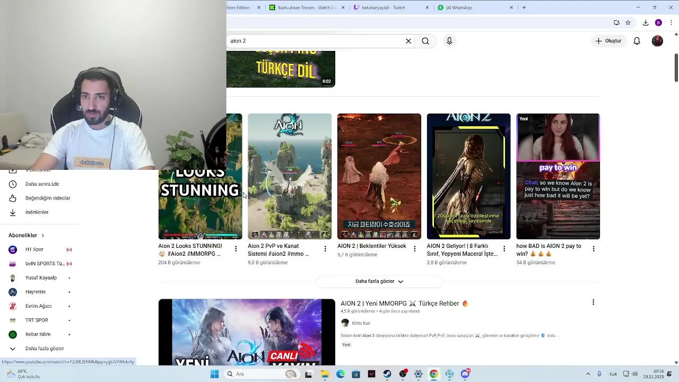
Task: Click Chrome icon in taskbar
Action: coord(433,374)
